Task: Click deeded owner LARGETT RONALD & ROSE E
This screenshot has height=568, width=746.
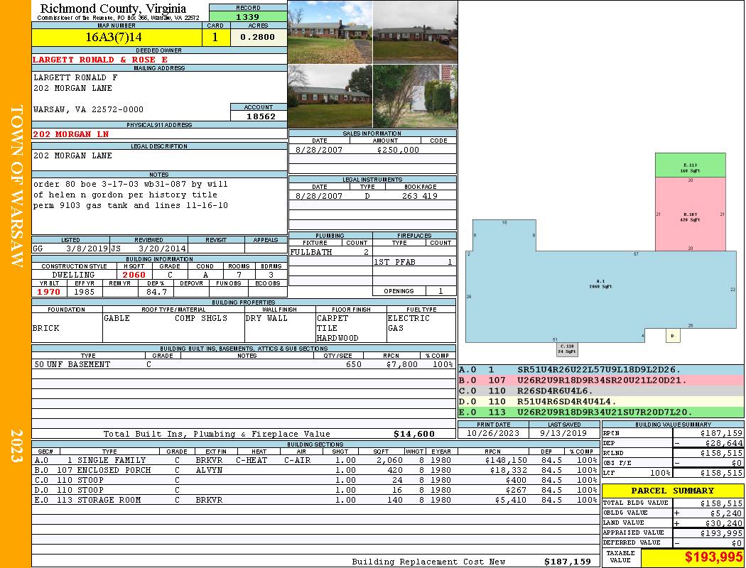Action: 100,60
